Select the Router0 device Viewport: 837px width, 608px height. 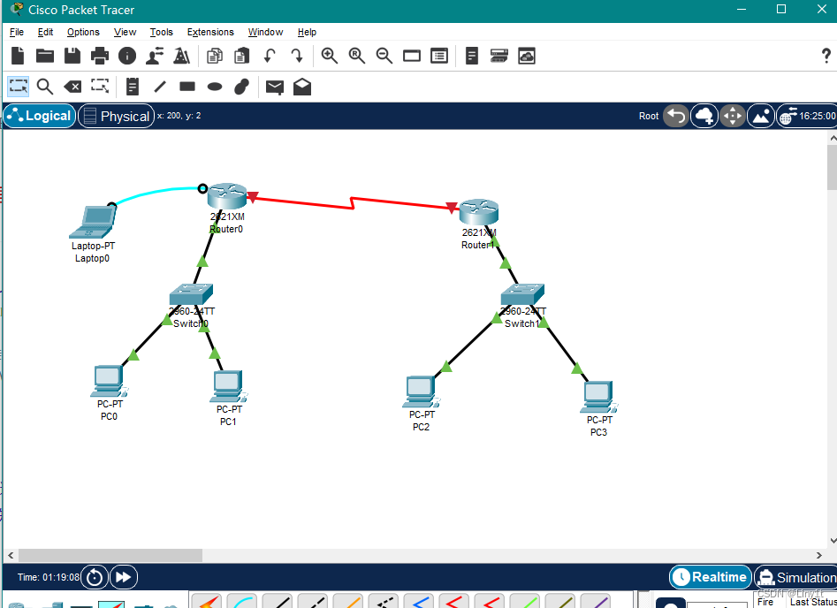point(227,196)
